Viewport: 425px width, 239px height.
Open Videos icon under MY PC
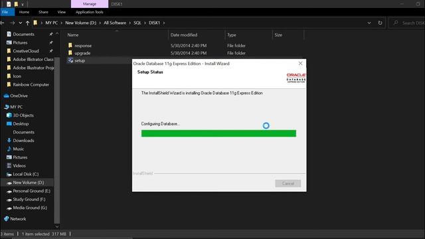coord(9,165)
